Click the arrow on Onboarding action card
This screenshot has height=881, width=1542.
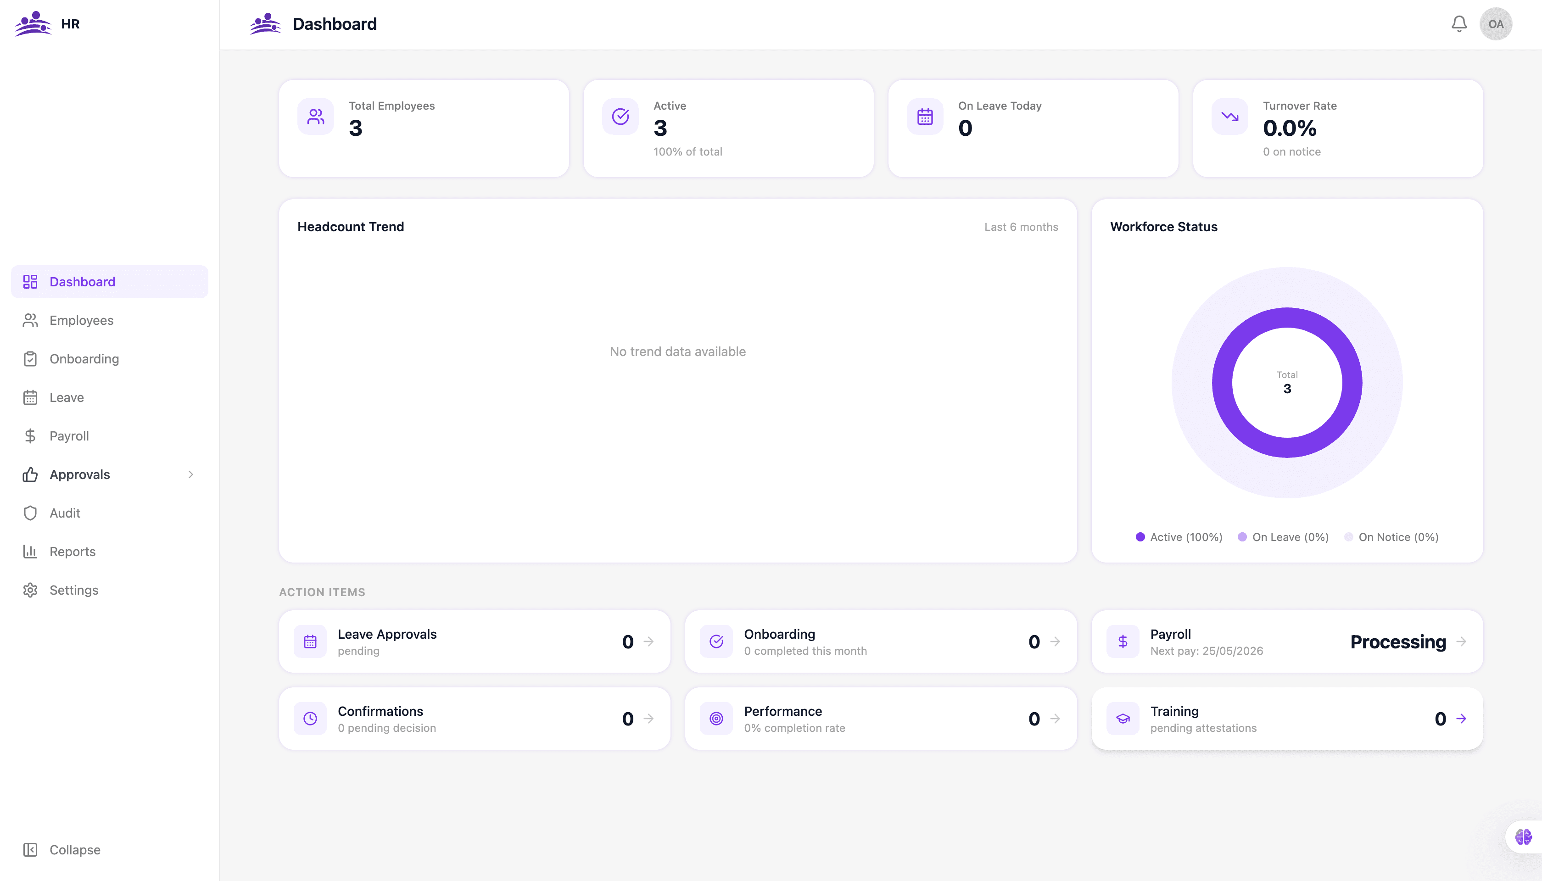click(x=1055, y=641)
